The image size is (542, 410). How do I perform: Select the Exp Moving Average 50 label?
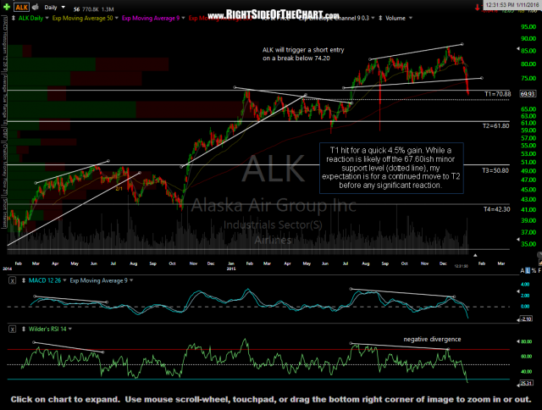tap(82, 18)
